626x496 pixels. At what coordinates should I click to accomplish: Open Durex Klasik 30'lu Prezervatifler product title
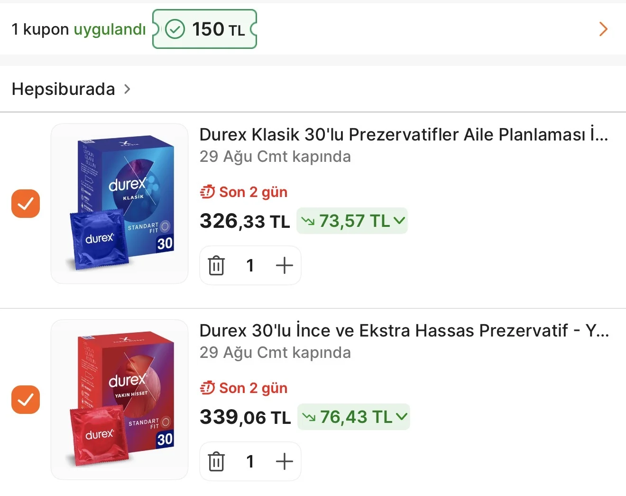404,135
